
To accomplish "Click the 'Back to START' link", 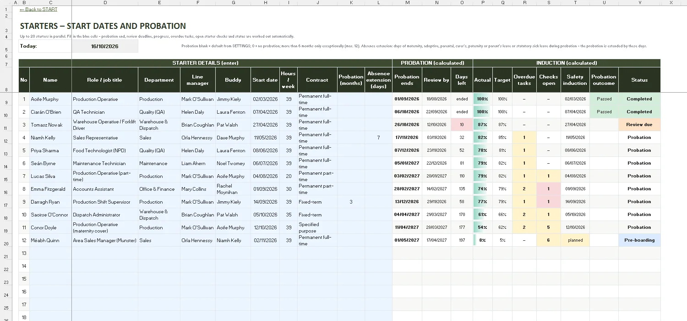I will click(x=39, y=9).
